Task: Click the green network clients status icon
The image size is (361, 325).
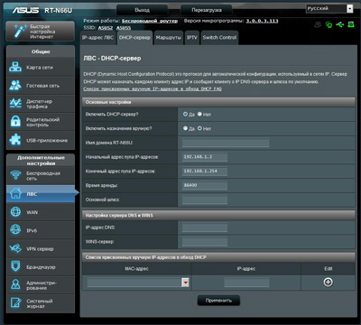Action: tap(329, 25)
